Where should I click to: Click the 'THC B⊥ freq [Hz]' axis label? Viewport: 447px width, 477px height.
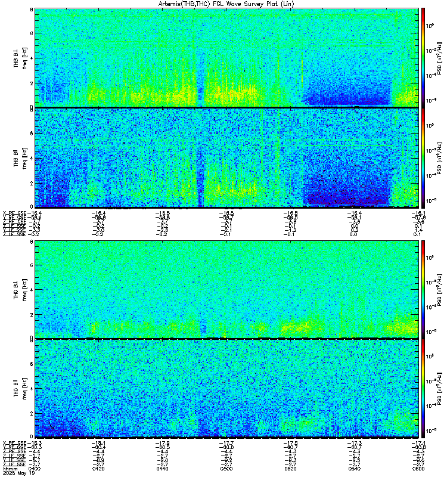20,289
